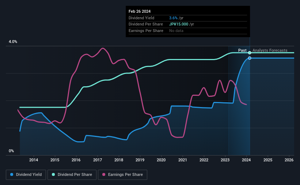This screenshot has height=185, width=300.
Task: Select the 2026 label on the x-axis
Action: click(x=289, y=160)
